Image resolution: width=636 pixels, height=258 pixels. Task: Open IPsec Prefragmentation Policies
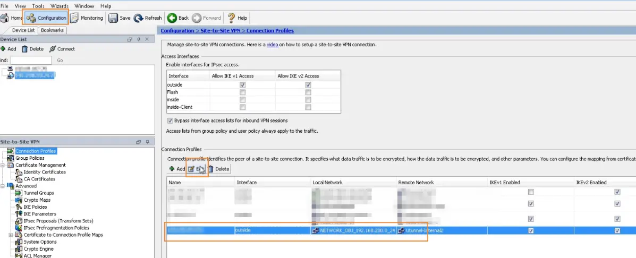[x=56, y=228]
